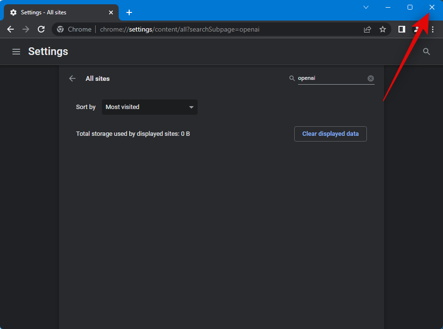Reload the current page
The width and height of the screenshot is (443, 329).
(x=41, y=29)
